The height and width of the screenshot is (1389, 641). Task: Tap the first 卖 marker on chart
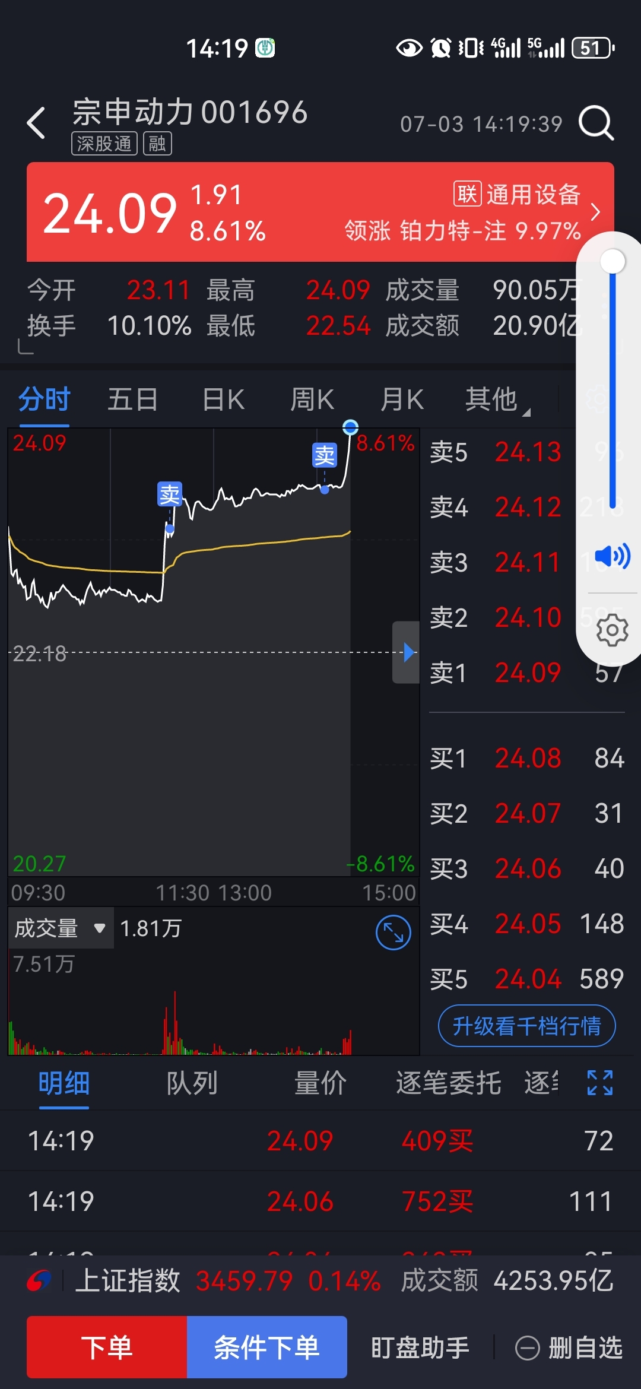click(x=170, y=494)
